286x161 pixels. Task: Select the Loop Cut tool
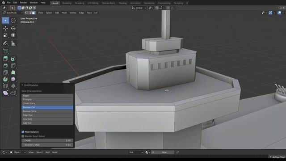pyautogui.click(x=13, y=66)
